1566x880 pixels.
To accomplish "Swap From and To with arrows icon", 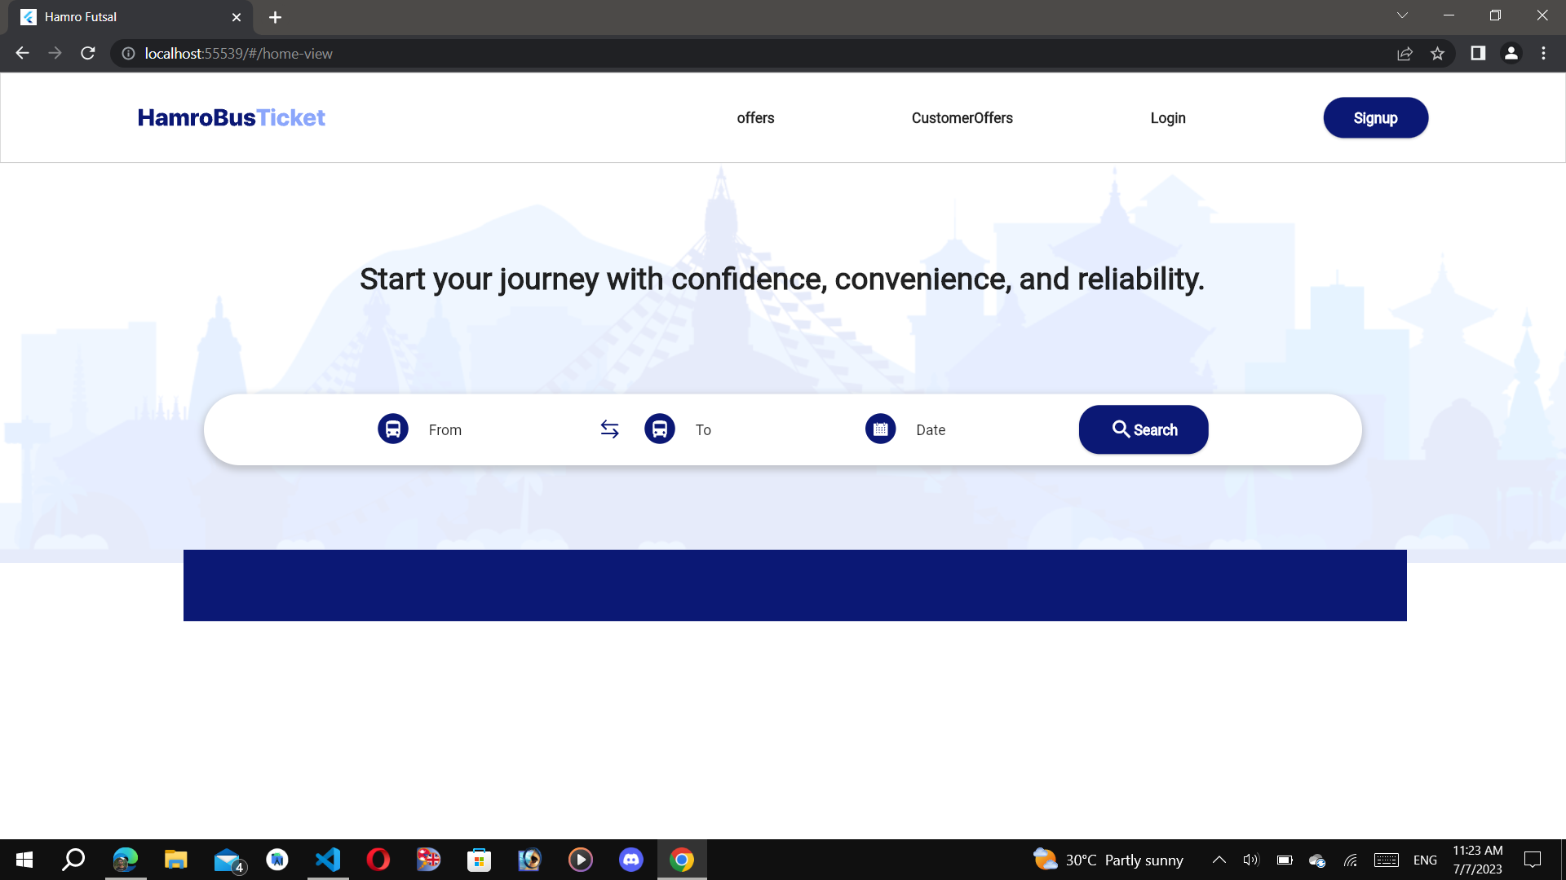I will pyautogui.click(x=610, y=429).
